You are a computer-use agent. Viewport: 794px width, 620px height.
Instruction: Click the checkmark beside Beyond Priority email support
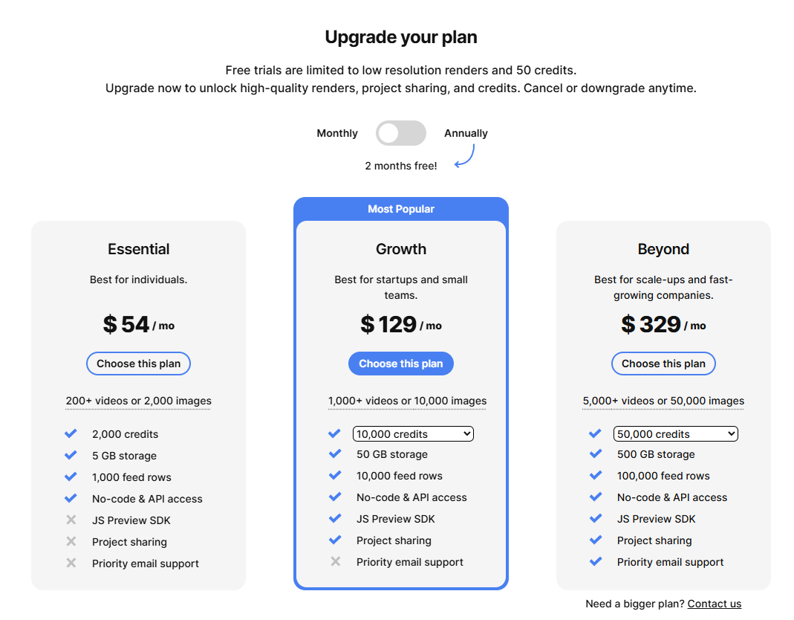[x=596, y=562]
